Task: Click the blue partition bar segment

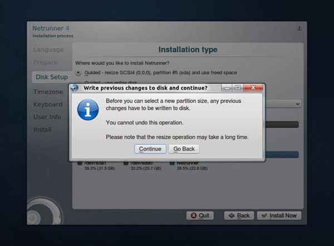Action: 282,155
